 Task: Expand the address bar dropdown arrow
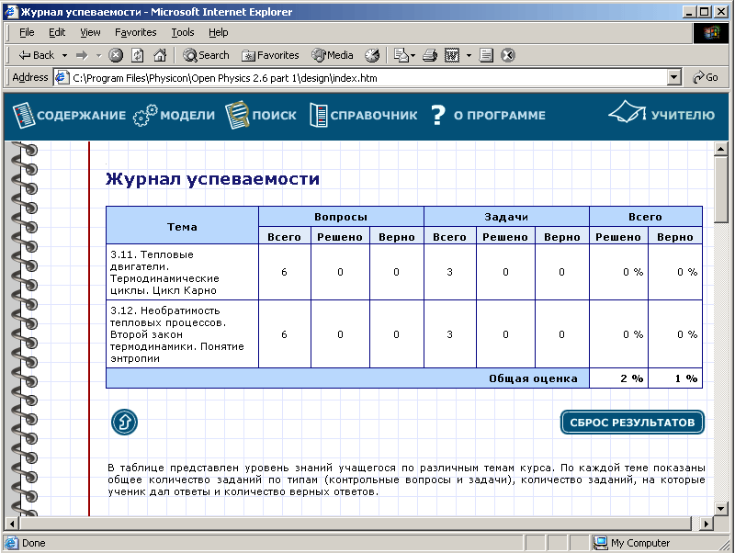(675, 78)
